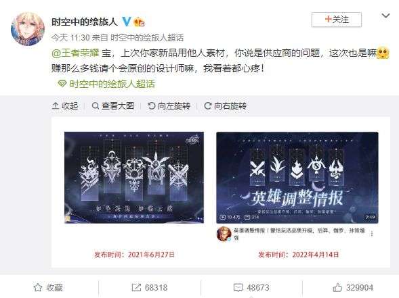Viewport: 399px width, 298px height.
Task: Click the 英雄调整情报 video thumbnail
Action: (x=297, y=178)
